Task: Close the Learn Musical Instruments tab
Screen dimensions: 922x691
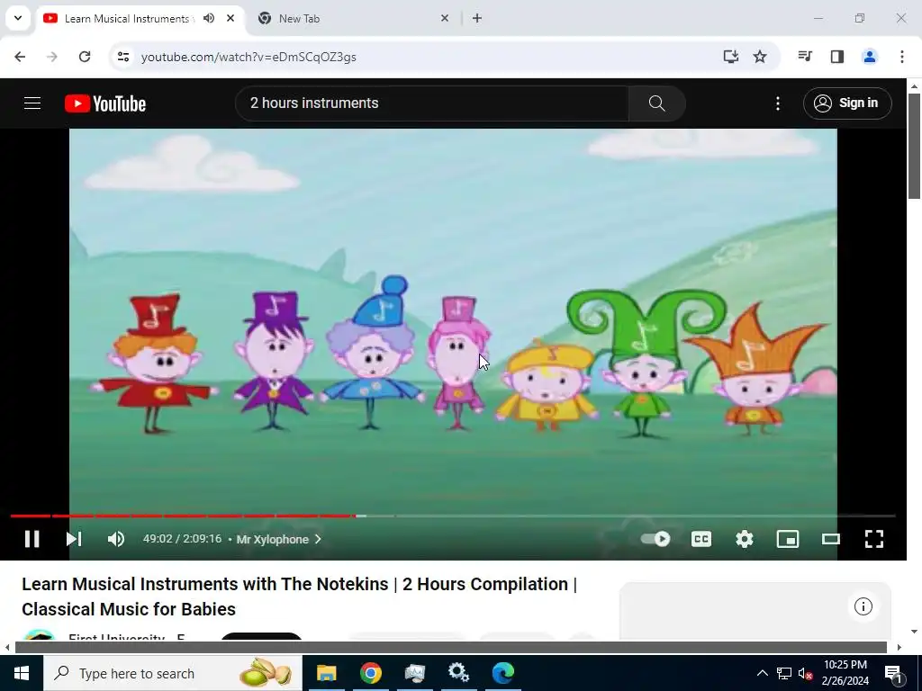Action: point(230,18)
